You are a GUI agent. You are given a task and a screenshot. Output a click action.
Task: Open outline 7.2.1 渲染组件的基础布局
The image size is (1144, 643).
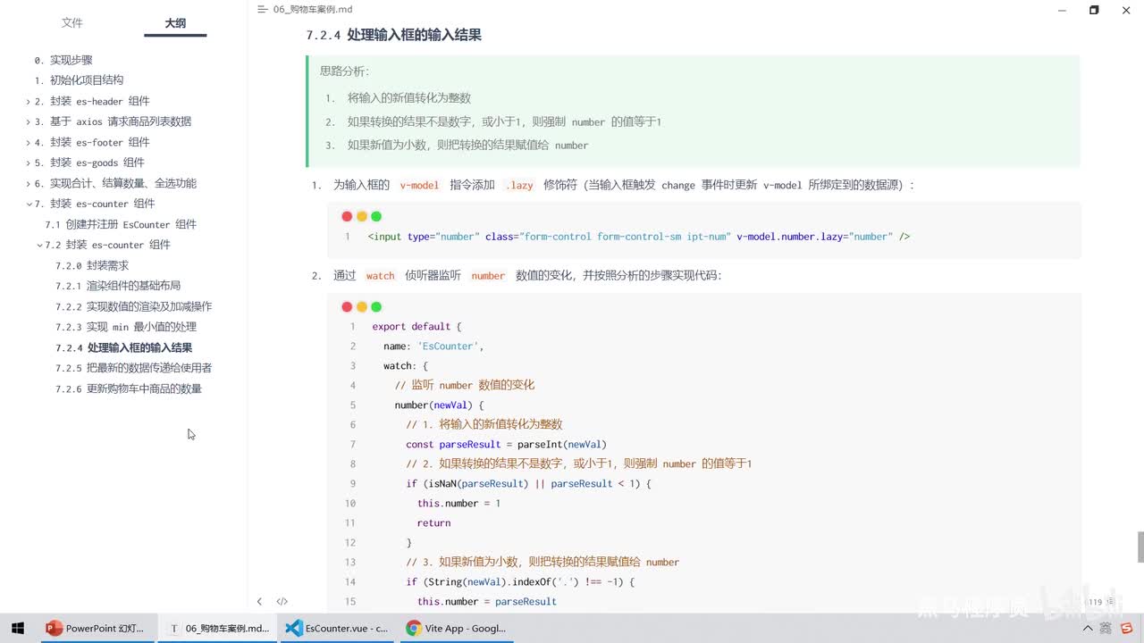tap(118, 286)
